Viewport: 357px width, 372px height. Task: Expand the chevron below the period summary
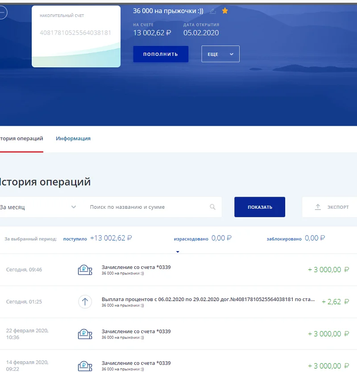click(178, 252)
